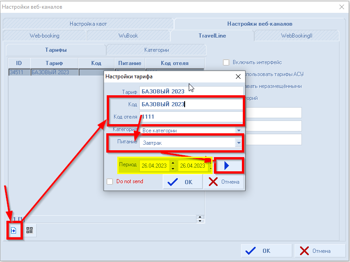Open the Настройка квот tab
Screen dimensions: 350x262
(88, 24)
